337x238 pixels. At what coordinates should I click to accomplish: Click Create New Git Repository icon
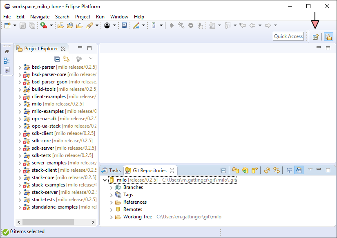(x=254, y=171)
